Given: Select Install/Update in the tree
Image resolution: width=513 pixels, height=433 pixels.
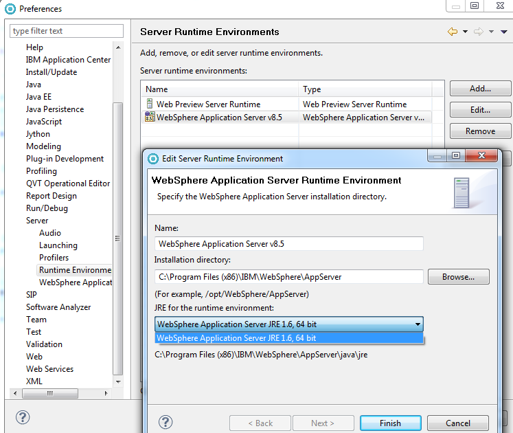Looking at the screenshot, I should click(52, 72).
